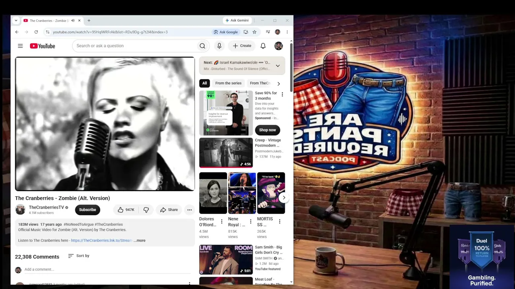
Task: Subscribe to TheCranberriesTV
Action: [x=87, y=210]
